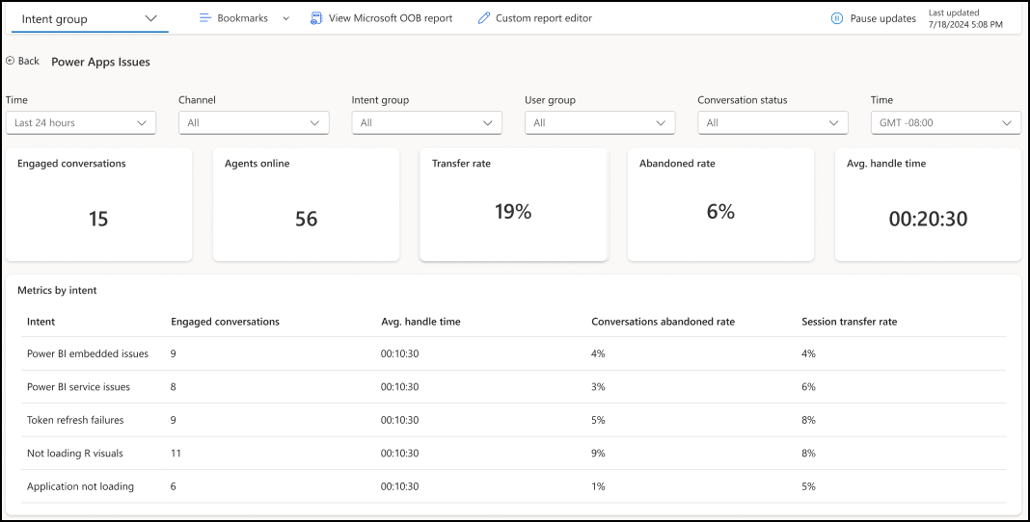Image resolution: width=1030 pixels, height=522 pixels.
Task: Expand the User group filter dropdown
Action: tap(600, 122)
